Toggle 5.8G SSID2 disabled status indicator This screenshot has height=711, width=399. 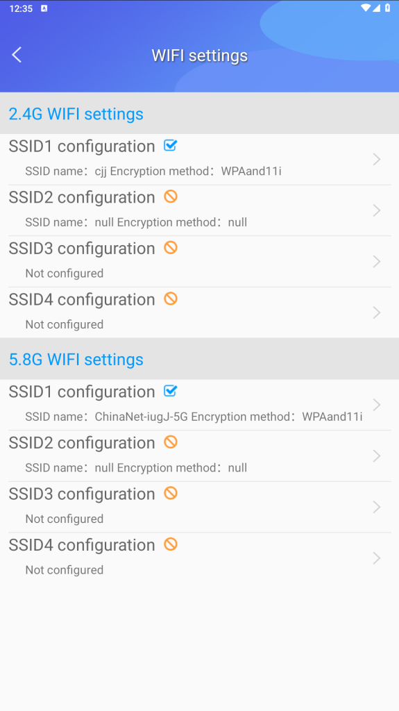pyautogui.click(x=171, y=442)
